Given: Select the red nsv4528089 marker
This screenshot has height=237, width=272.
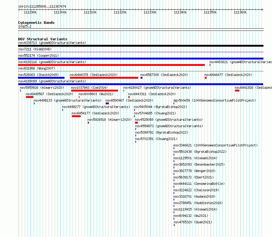Looking at the screenshot, I should click(x=137, y=123).
